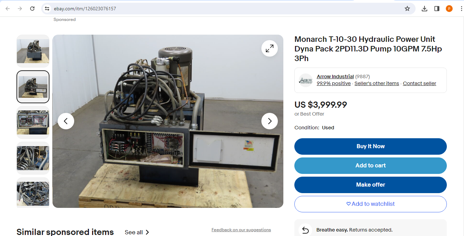
Task: Show previous product image
Action: 66,121
